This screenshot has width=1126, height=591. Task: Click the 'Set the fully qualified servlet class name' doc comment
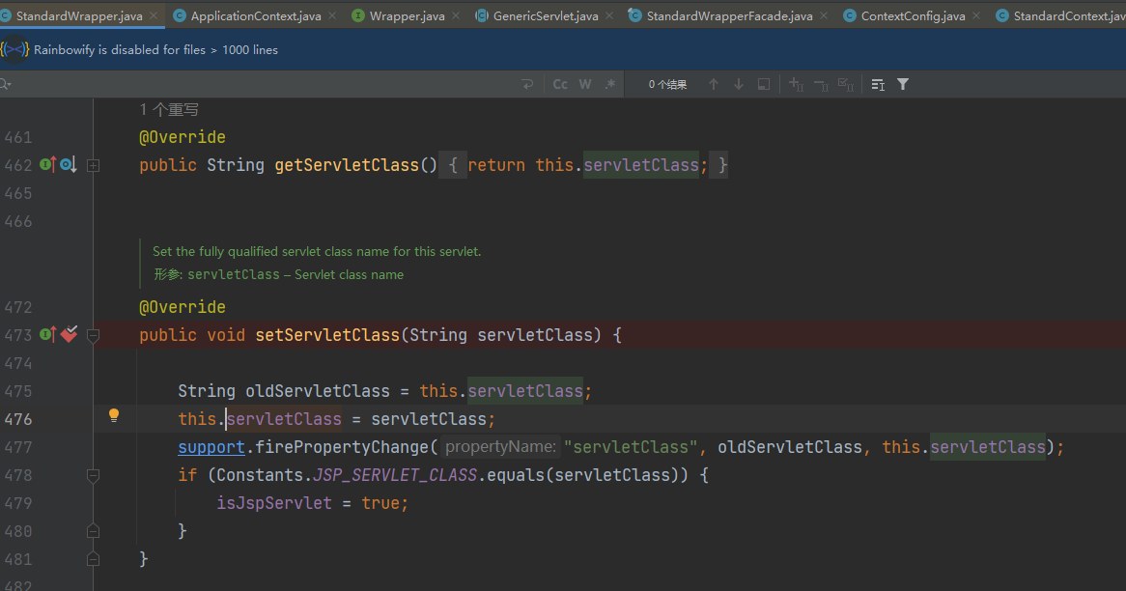point(317,251)
